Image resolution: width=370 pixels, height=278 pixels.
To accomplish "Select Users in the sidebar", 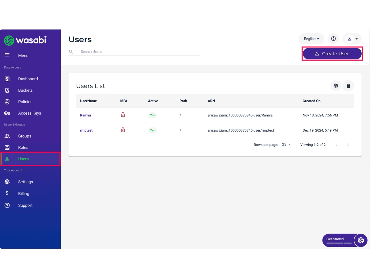I will point(30,159).
